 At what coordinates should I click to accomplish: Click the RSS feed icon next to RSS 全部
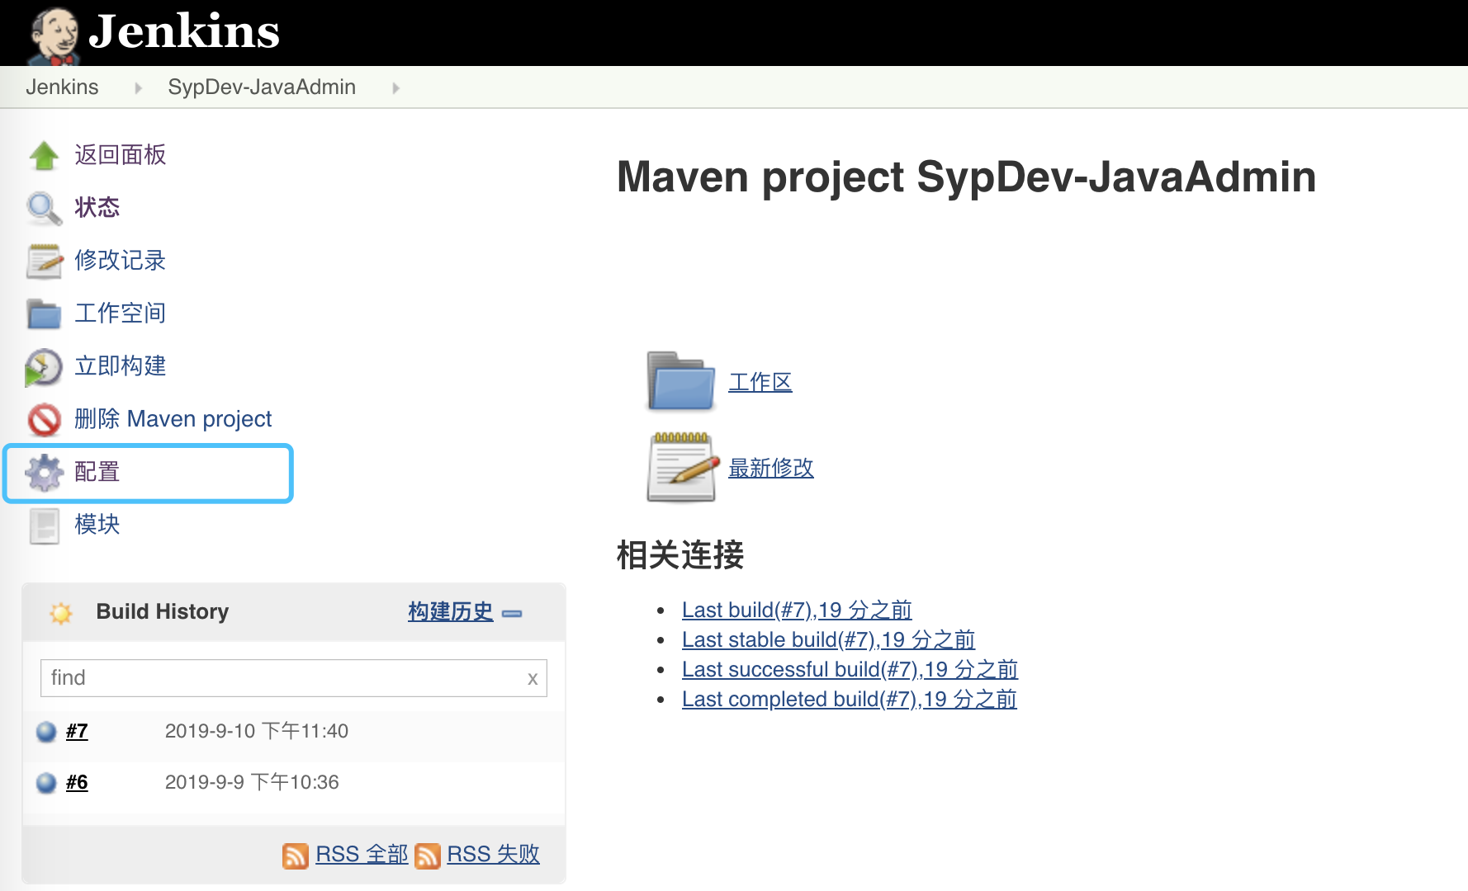296,856
